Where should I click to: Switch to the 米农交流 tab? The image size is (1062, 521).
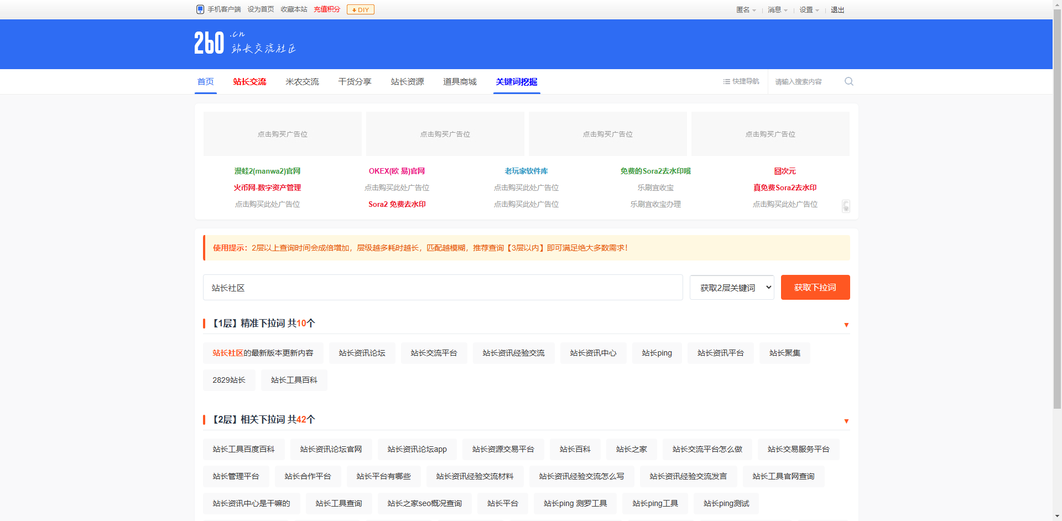click(302, 81)
